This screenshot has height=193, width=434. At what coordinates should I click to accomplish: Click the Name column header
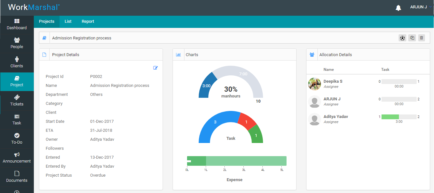click(329, 70)
